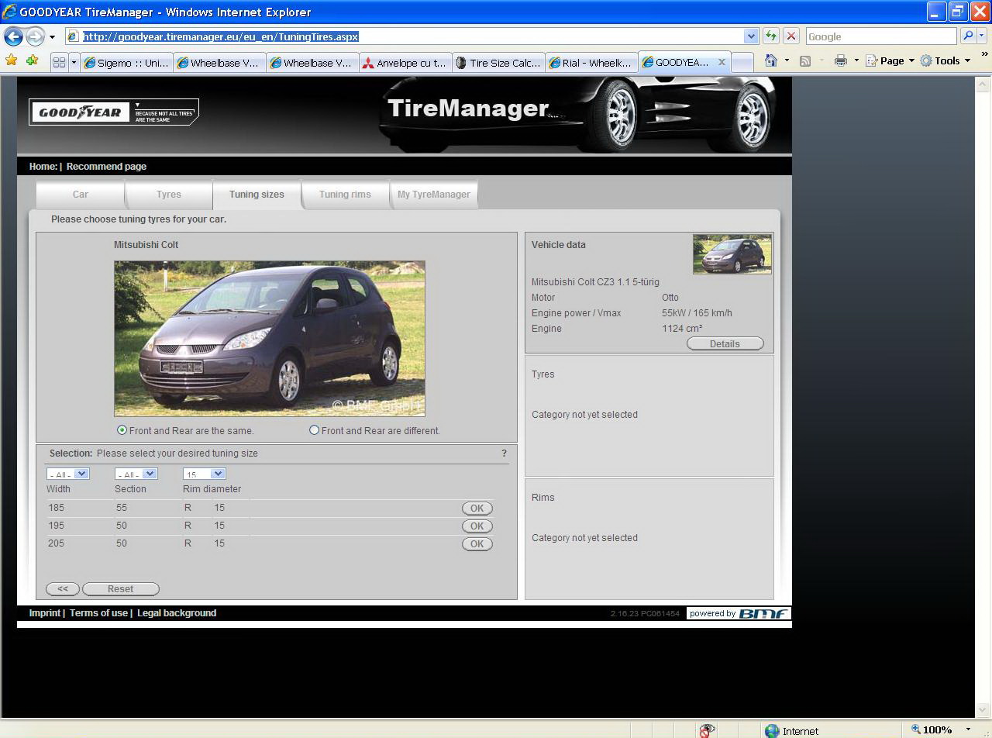Open Legal background link
Image resolution: width=992 pixels, height=738 pixels.
click(x=177, y=613)
